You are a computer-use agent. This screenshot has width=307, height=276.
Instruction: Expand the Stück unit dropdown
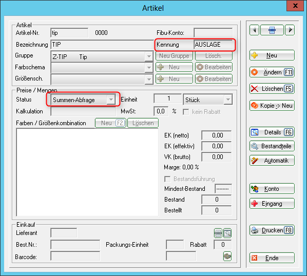coord(228,100)
